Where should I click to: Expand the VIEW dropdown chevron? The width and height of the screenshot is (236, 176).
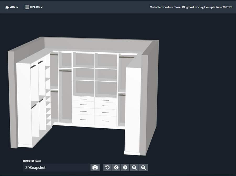17,7
